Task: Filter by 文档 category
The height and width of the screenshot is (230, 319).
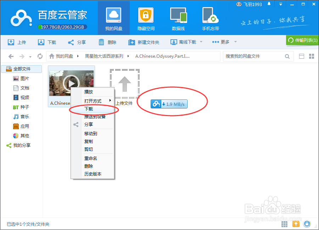Action: pos(21,88)
